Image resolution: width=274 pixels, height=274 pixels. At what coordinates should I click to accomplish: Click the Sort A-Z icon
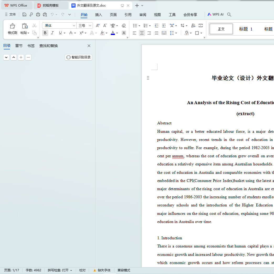[x=193, y=26]
